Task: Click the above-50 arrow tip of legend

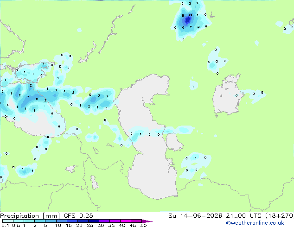Action: point(147,221)
